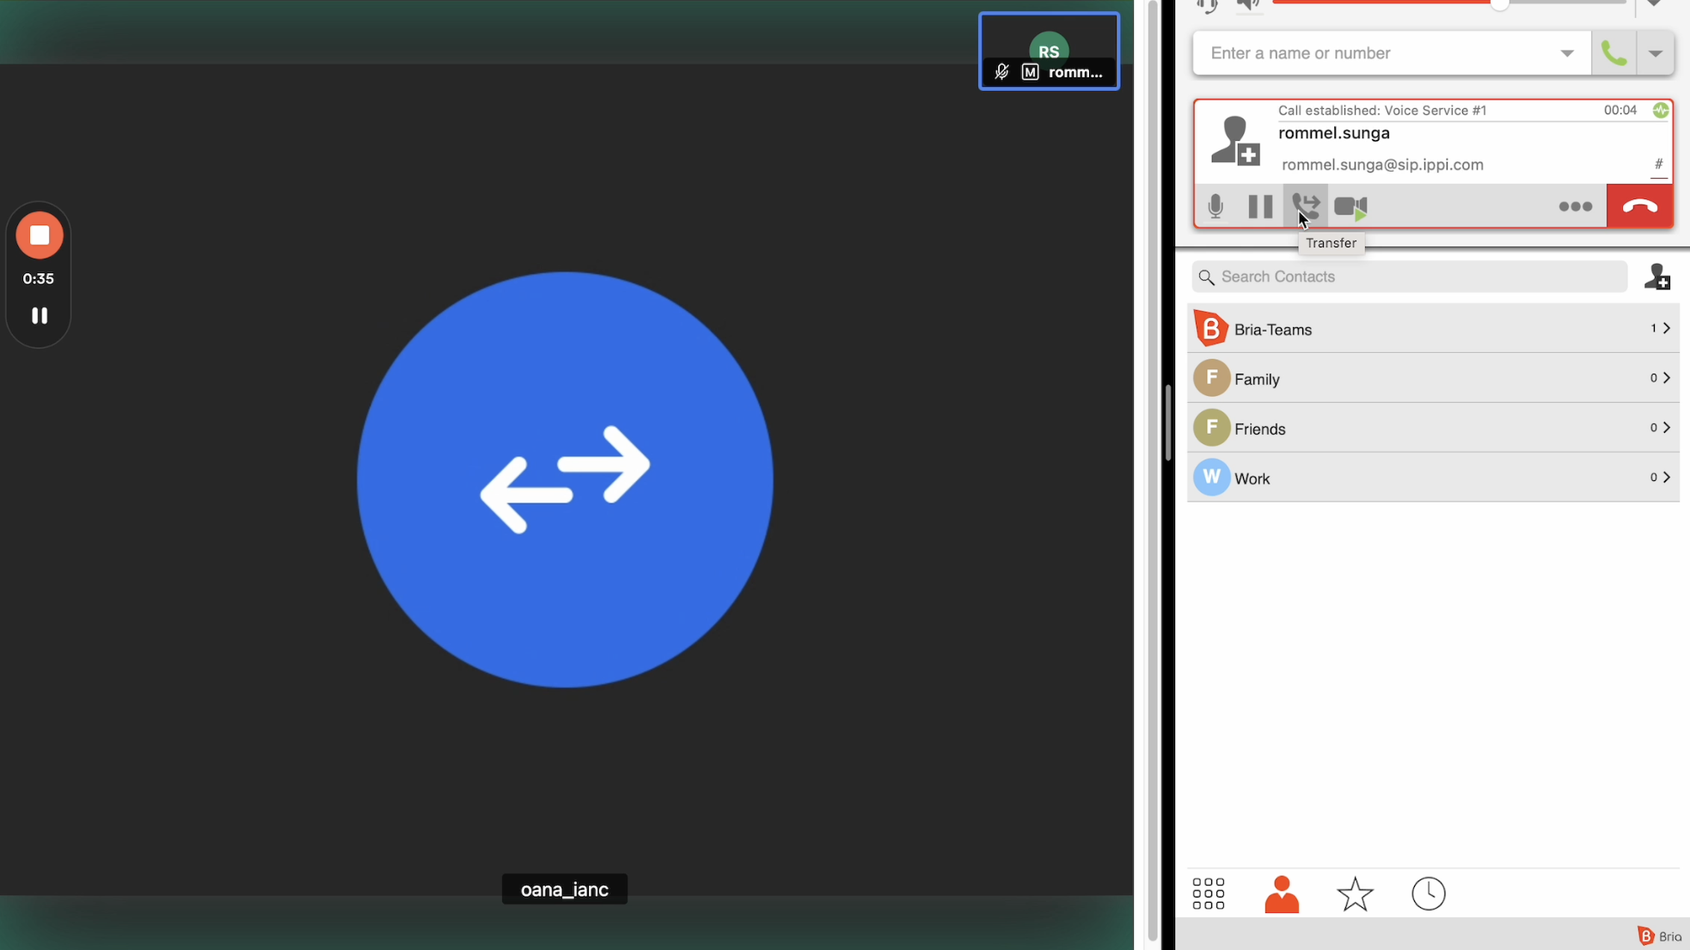Click the green call quality indicator

click(1661, 110)
